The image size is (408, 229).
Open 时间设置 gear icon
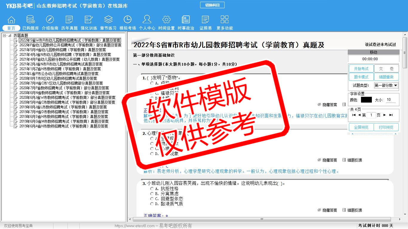(x=166, y=20)
